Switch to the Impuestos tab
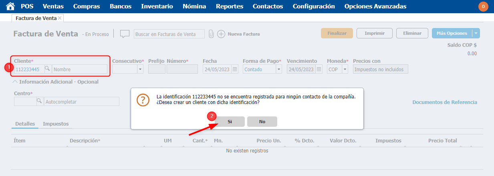 point(56,124)
